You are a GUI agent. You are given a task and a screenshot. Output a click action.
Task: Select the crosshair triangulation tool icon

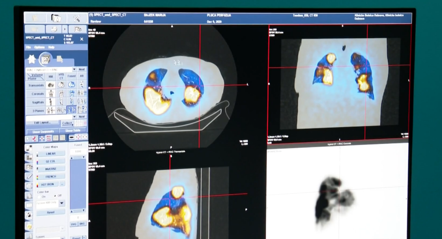[x=42, y=138]
